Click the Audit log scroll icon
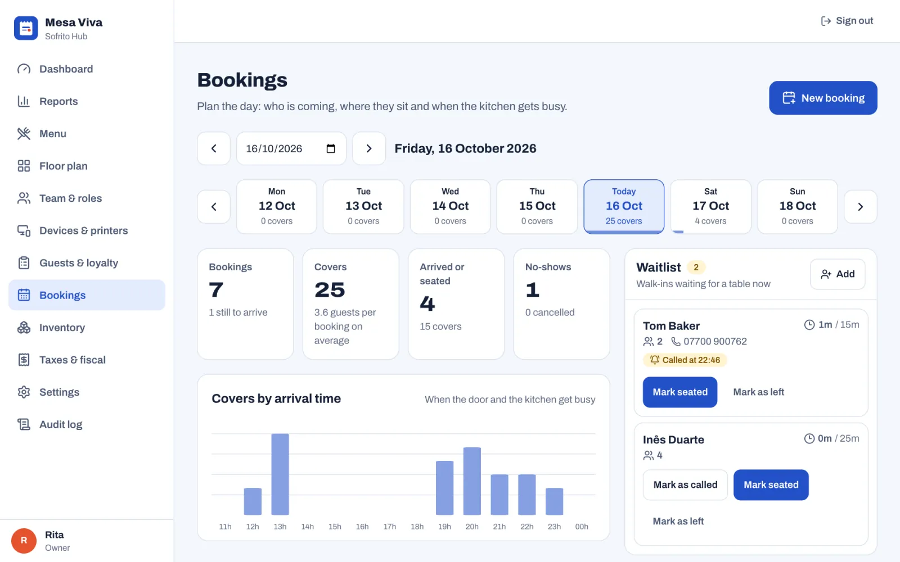The image size is (900, 562). [24, 424]
